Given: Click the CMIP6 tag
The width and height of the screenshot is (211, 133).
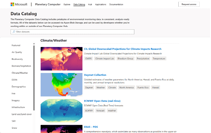Looking at the screenshot, I should 88,59.
